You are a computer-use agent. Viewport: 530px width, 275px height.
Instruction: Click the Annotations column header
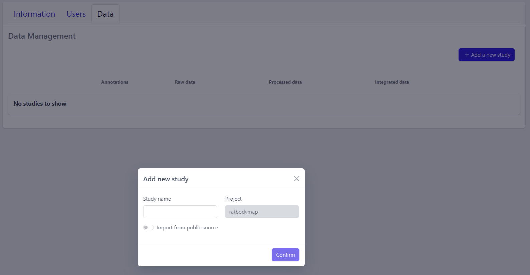click(x=114, y=82)
